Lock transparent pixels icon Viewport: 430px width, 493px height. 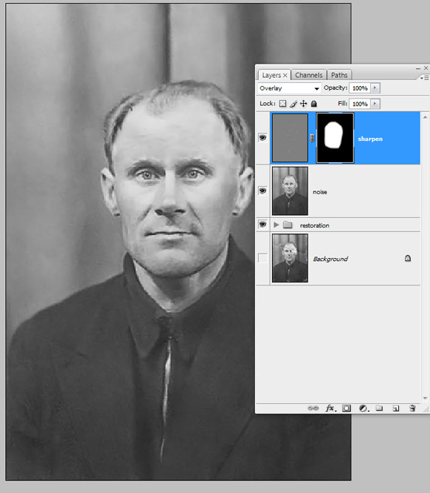pos(282,104)
